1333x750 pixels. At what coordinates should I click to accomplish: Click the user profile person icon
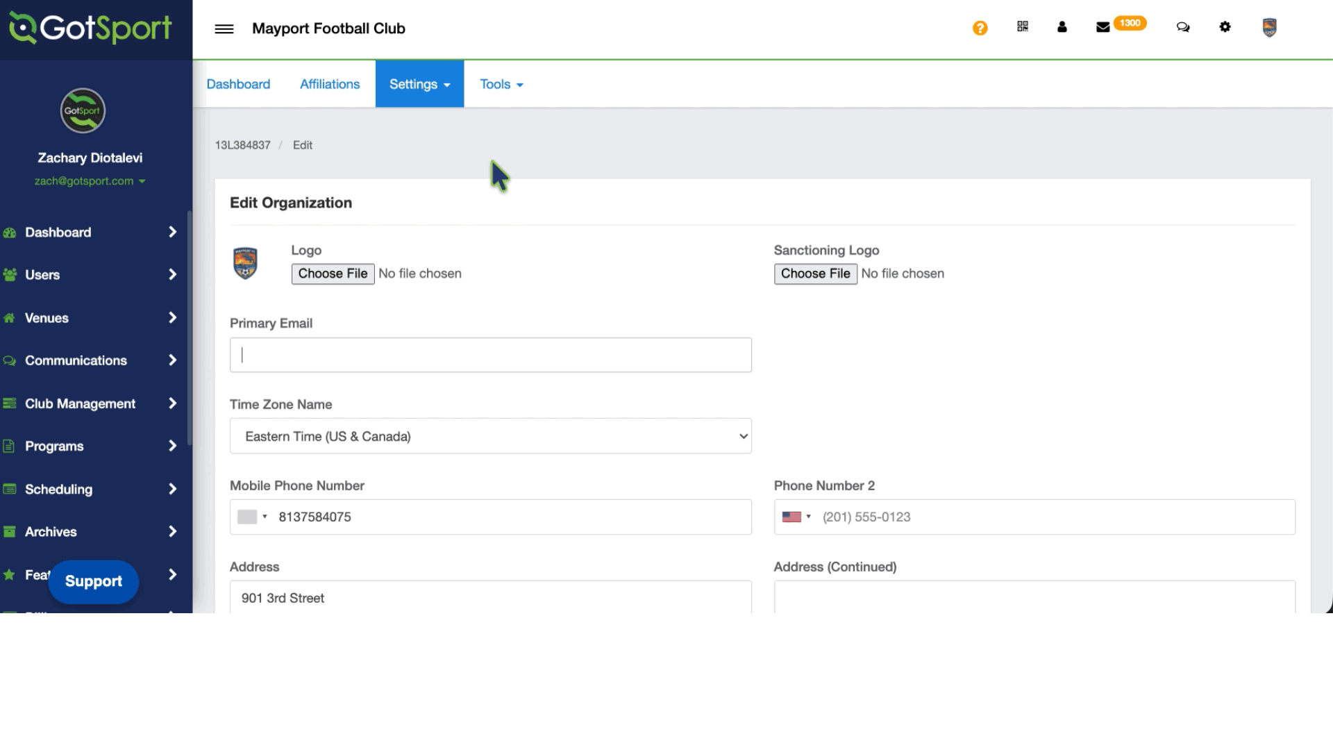[1062, 27]
